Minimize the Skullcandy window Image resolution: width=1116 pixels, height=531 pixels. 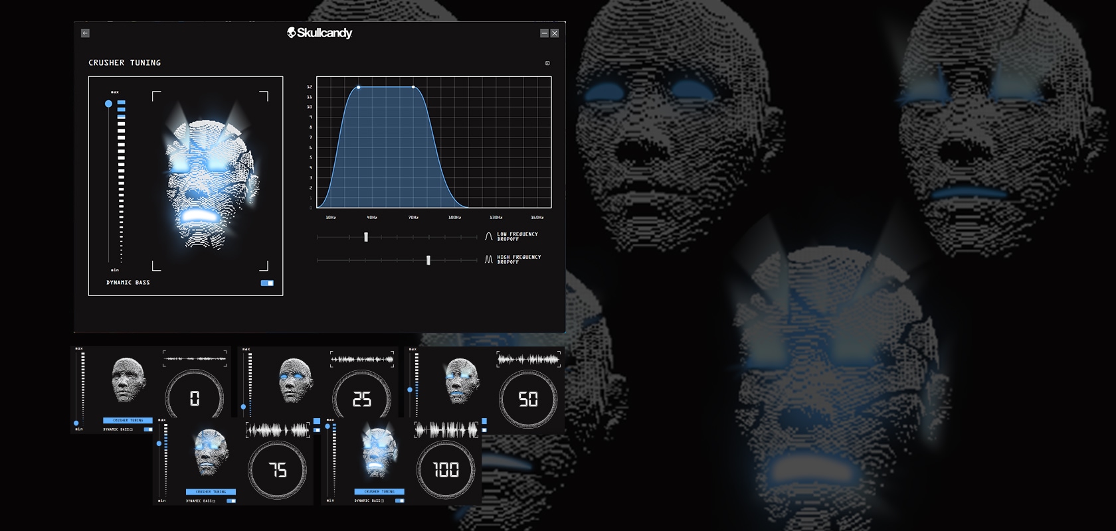pyautogui.click(x=544, y=33)
